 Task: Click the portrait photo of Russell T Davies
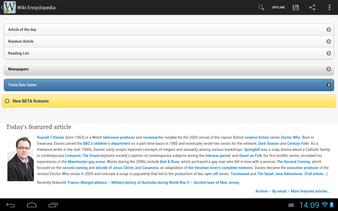(21, 158)
